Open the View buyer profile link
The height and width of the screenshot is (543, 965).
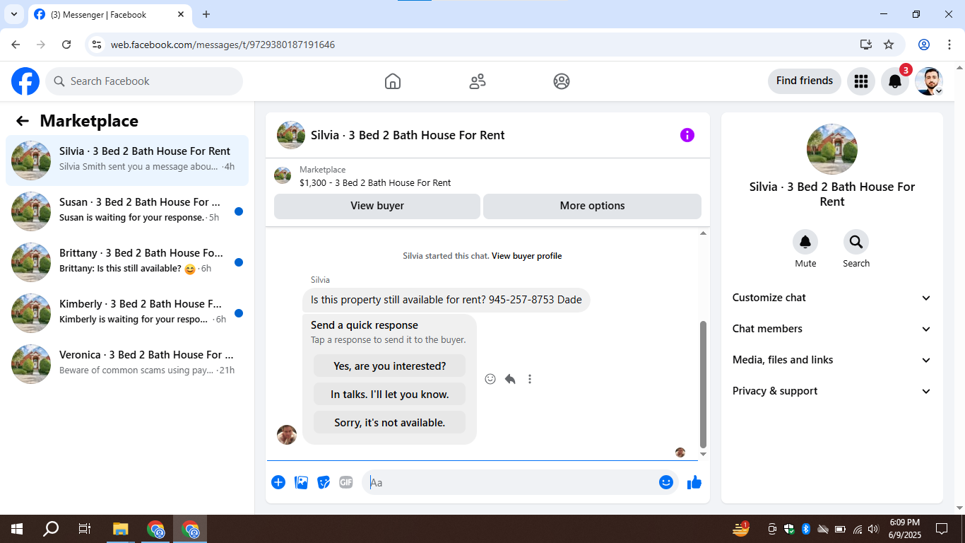point(526,256)
